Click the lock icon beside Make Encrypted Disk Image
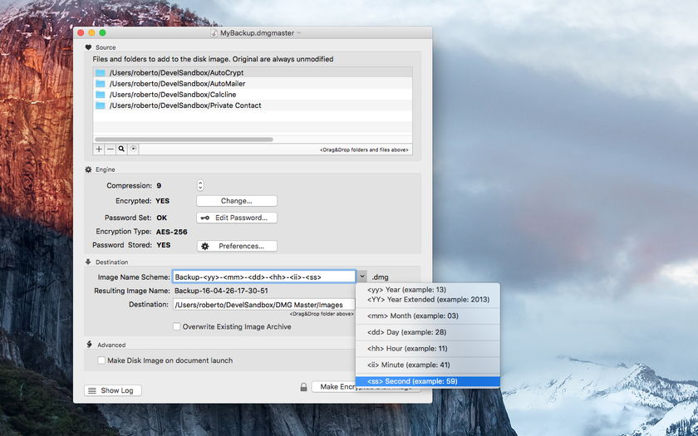The width and height of the screenshot is (698, 436). point(303,387)
